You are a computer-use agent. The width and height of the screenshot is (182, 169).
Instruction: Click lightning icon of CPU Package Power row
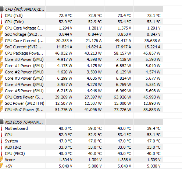click(1, 53)
